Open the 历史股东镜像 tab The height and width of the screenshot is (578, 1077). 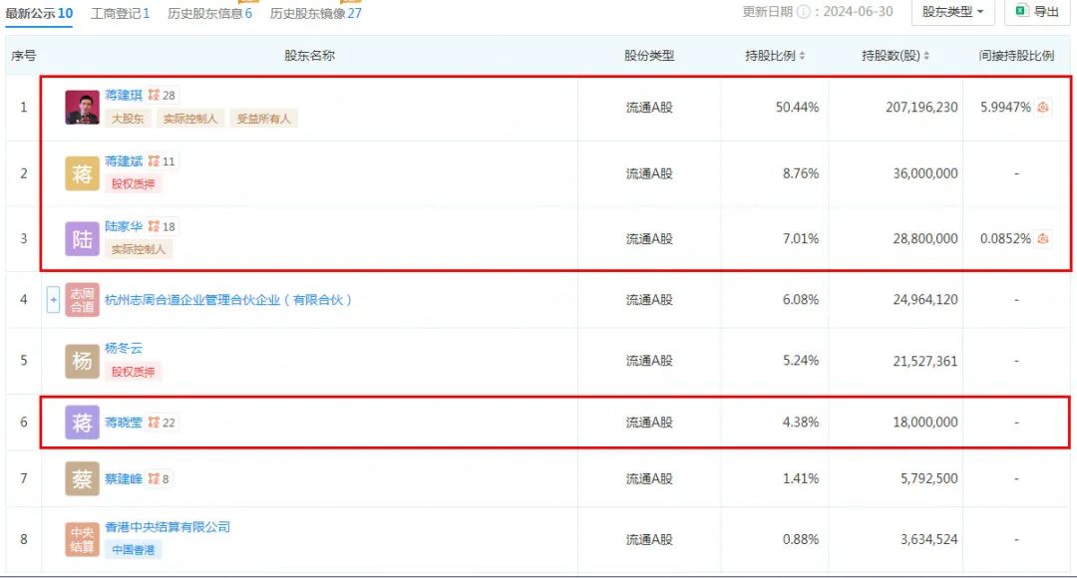[315, 13]
